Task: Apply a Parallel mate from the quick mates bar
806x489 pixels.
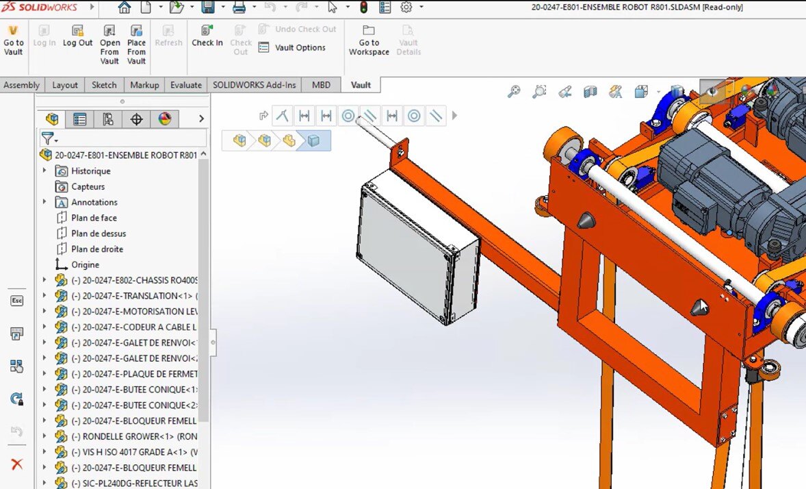Action: pyautogui.click(x=369, y=115)
